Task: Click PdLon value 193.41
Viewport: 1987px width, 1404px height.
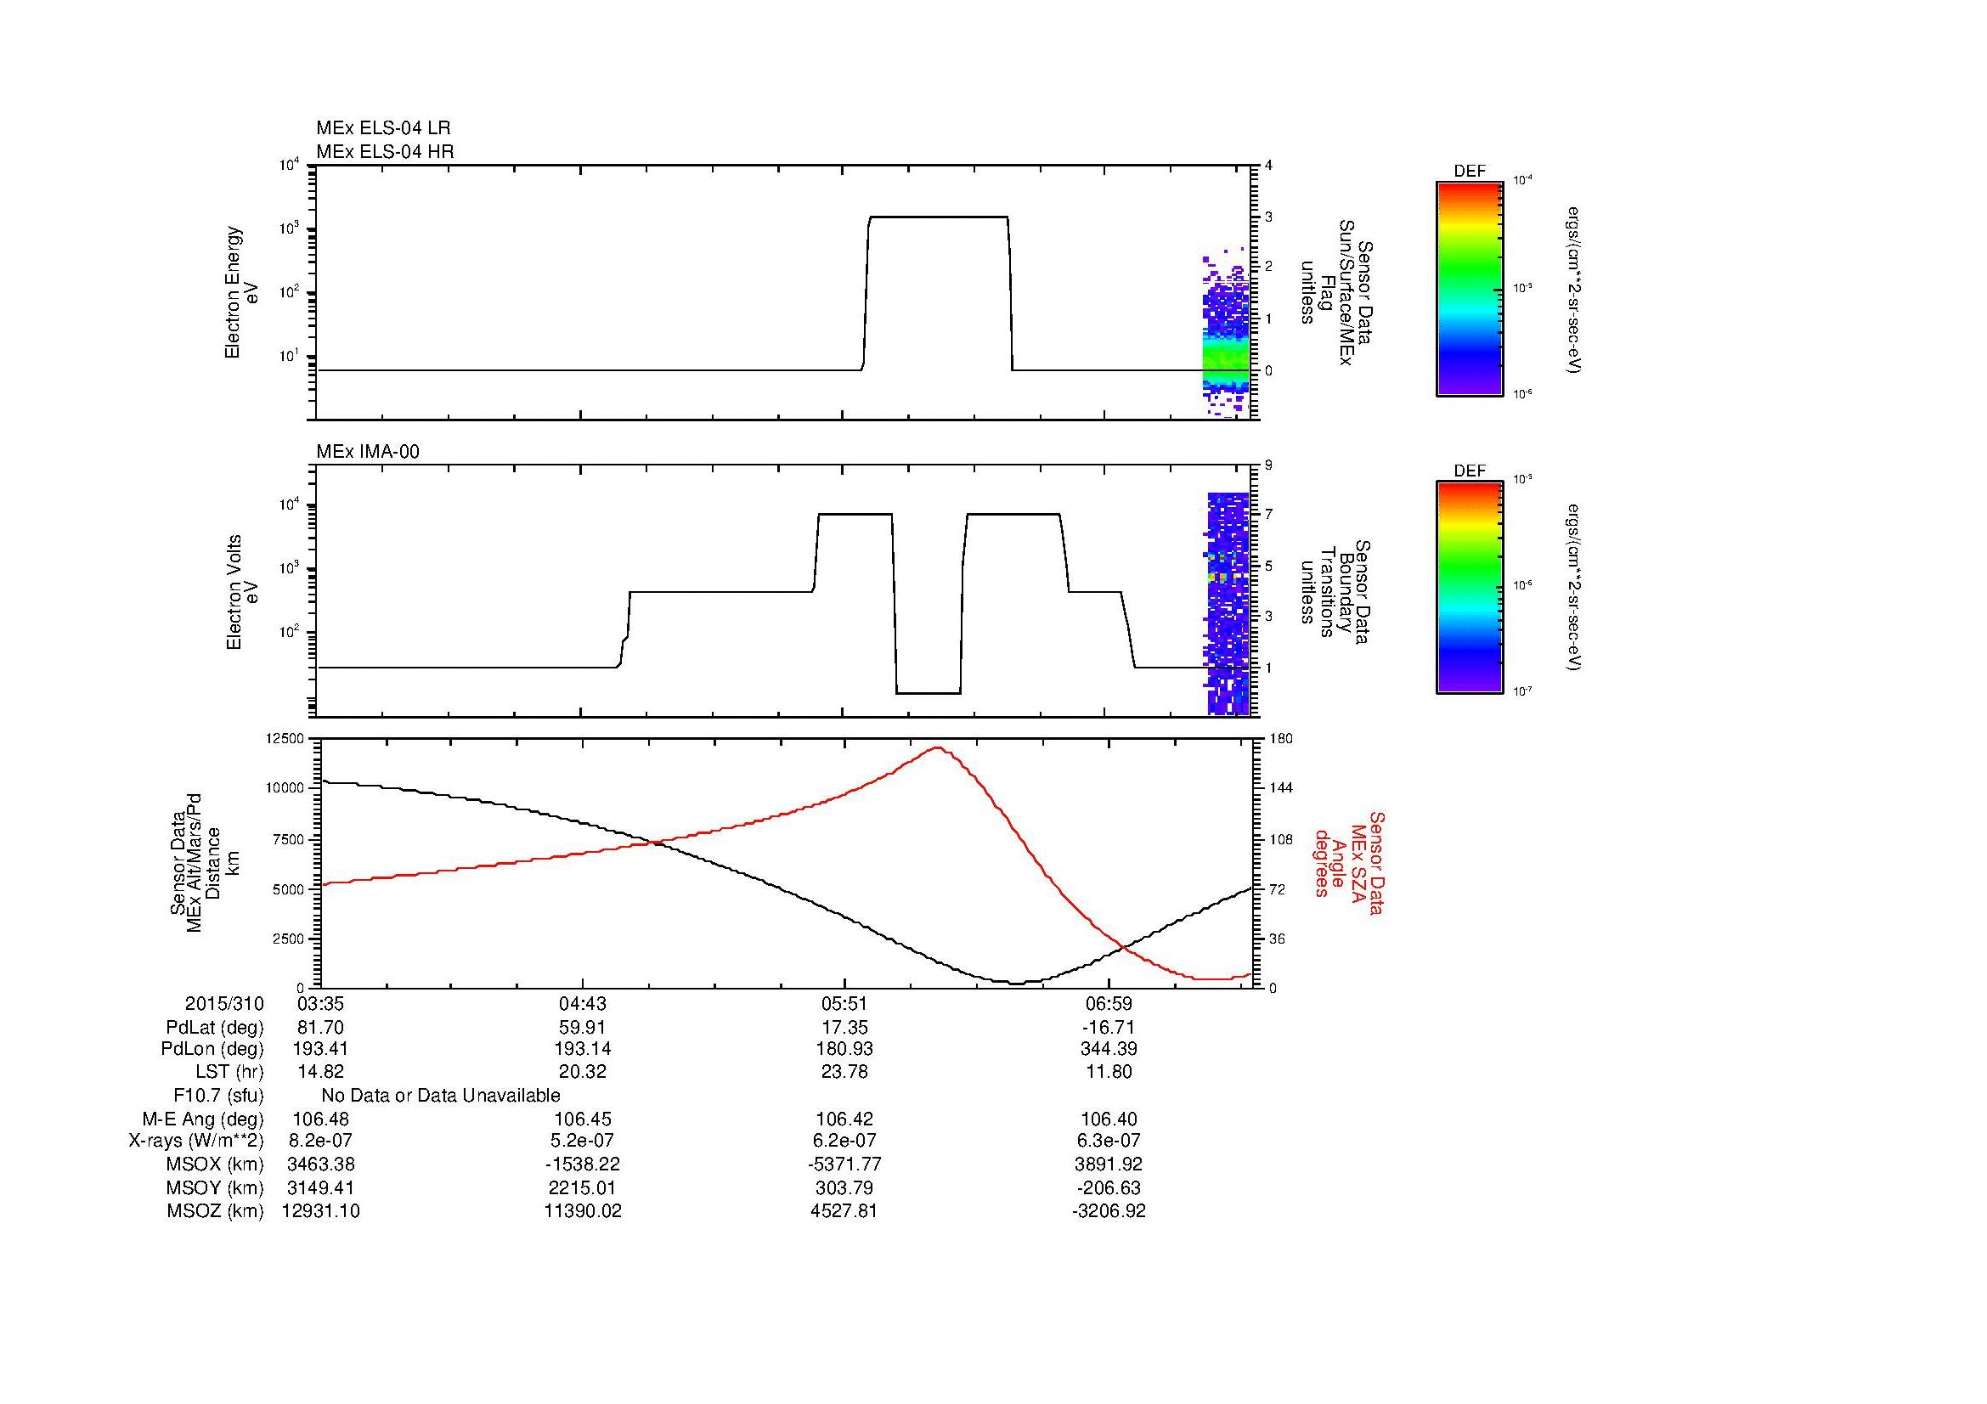Action: [x=320, y=1049]
